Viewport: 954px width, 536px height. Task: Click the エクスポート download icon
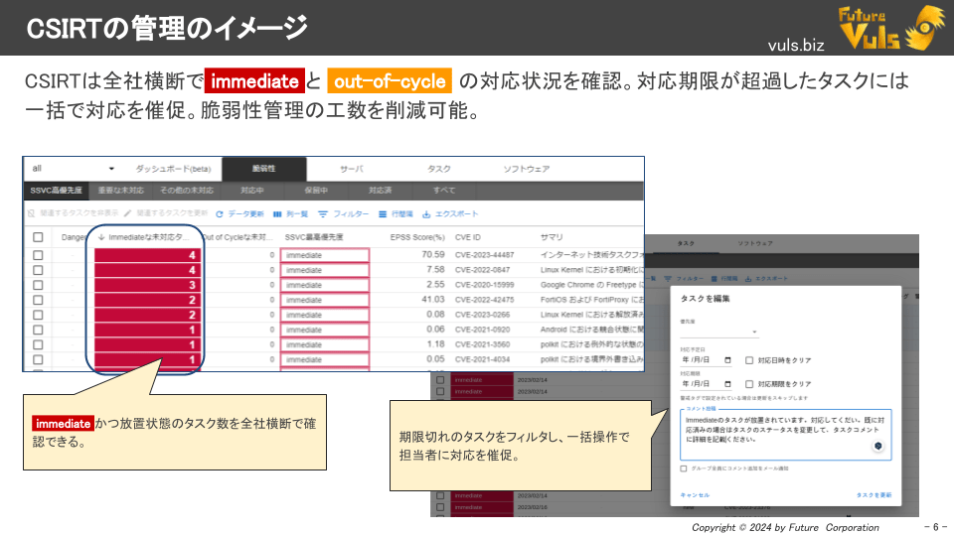[426, 213]
